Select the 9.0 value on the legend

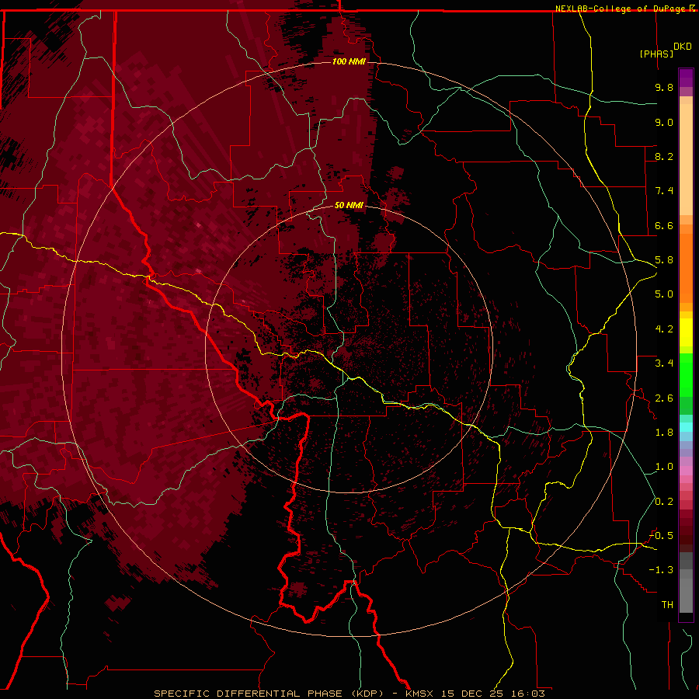[664, 122]
